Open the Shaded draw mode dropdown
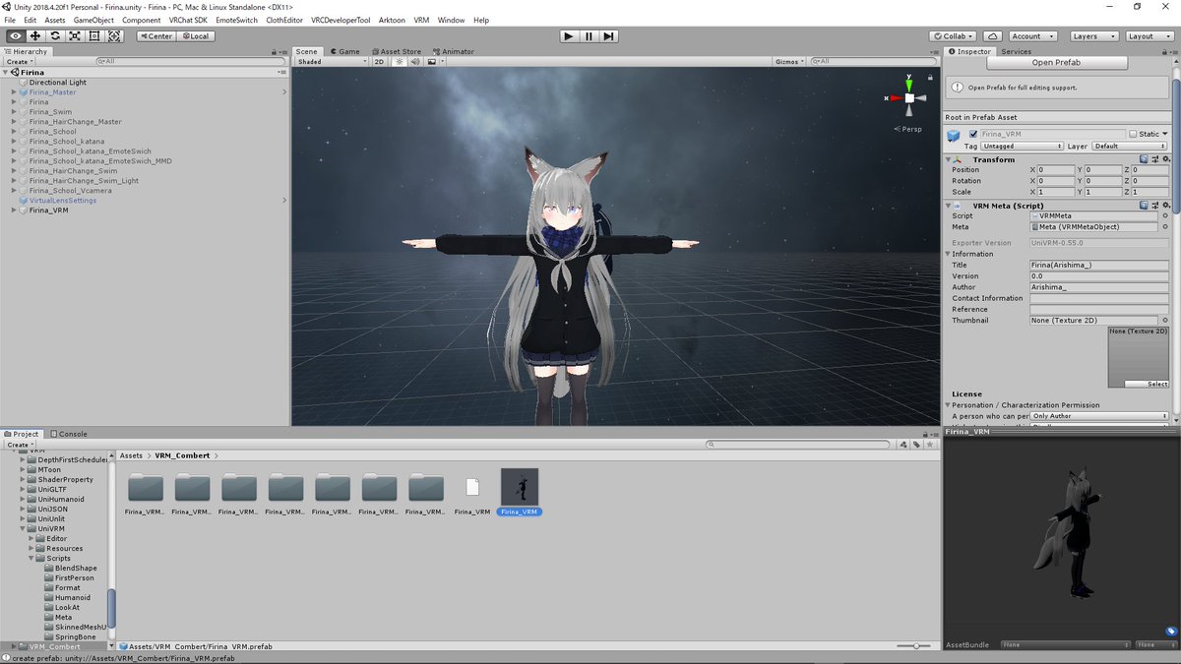This screenshot has height=664, width=1181. click(x=331, y=61)
